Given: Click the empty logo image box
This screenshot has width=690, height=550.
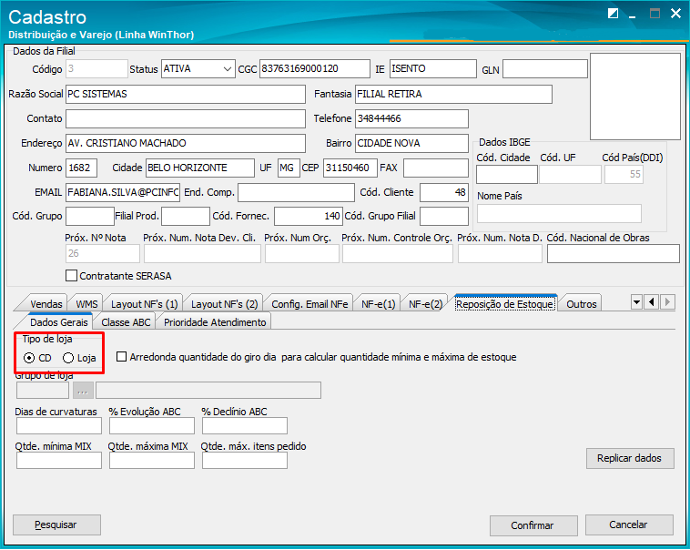Looking at the screenshot, I should [635, 97].
